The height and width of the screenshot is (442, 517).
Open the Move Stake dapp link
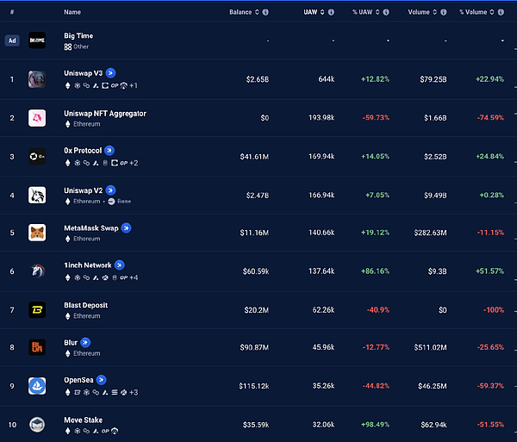point(83,420)
